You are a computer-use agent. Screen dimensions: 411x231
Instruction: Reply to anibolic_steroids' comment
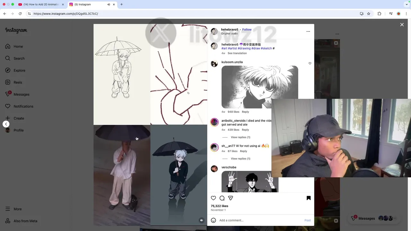pyautogui.click(x=245, y=130)
